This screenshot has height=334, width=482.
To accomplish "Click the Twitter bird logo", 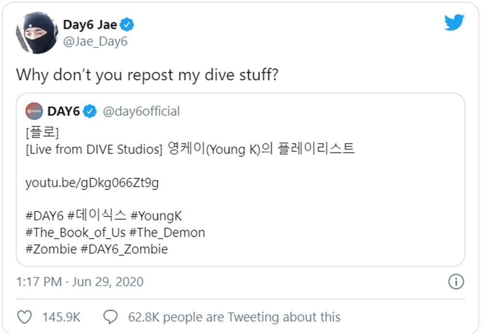I will click(x=454, y=23).
